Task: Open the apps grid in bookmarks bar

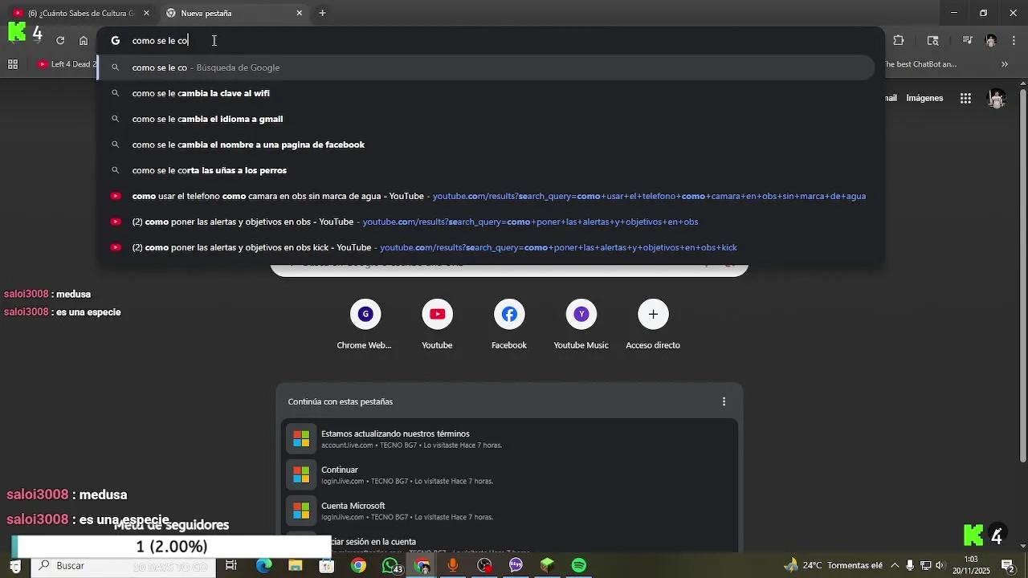Action: (13, 64)
